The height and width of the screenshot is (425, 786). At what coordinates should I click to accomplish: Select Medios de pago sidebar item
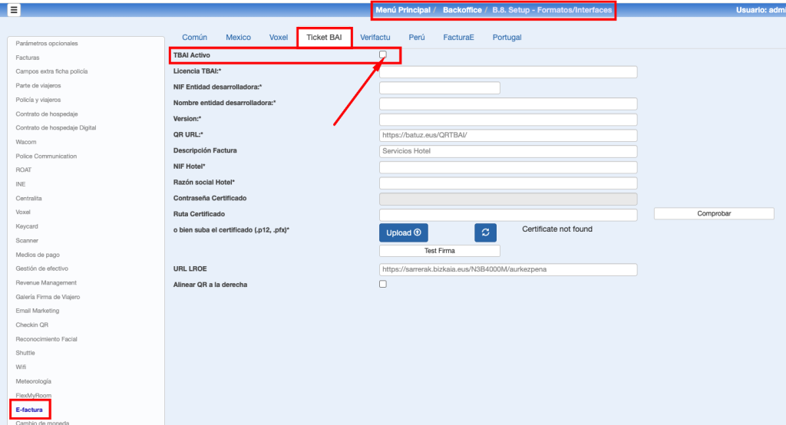click(x=38, y=255)
